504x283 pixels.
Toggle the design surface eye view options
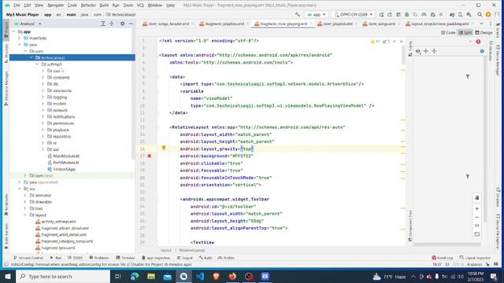(418, 51)
